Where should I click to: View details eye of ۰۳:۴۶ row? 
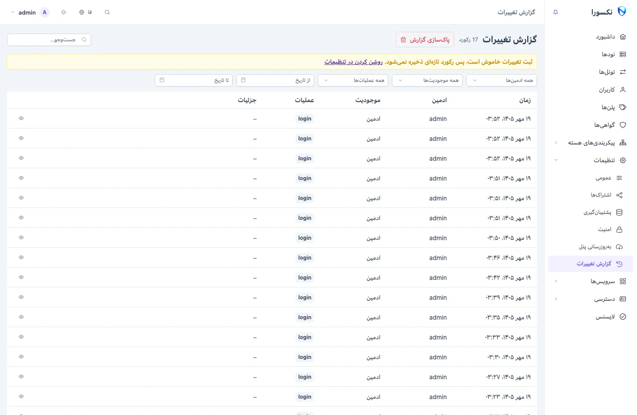pos(21,257)
